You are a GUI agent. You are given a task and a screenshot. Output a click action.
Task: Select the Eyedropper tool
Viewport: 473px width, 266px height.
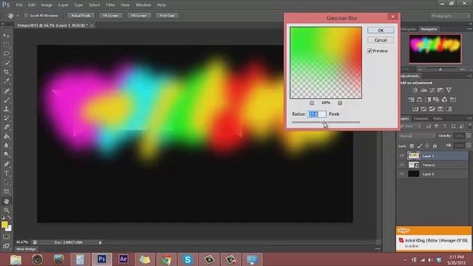point(7,81)
